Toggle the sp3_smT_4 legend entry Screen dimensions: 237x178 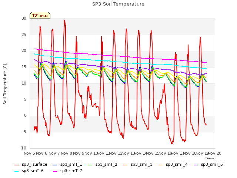pyautogui.click(x=173, y=165)
